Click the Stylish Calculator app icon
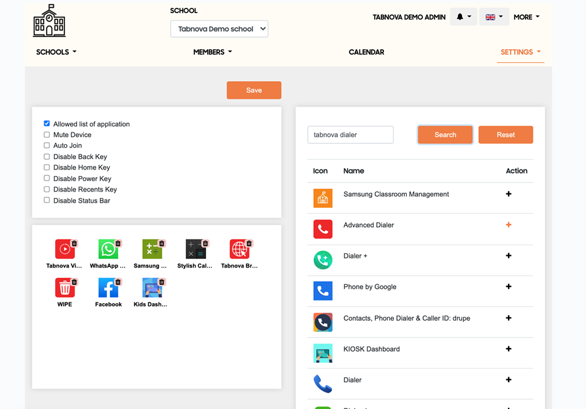This screenshot has height=409, width=586. point(196,249)
